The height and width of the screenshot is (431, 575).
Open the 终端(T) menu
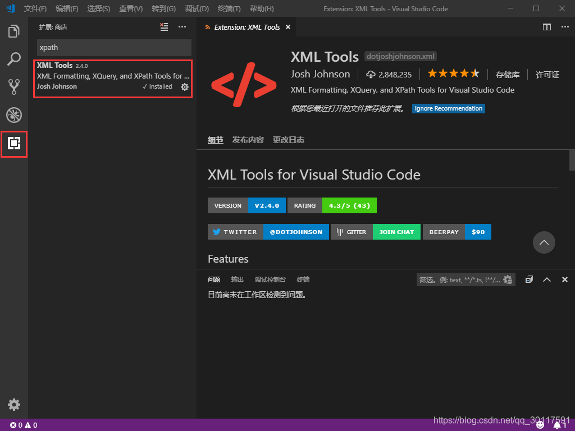[x=229, y=9]
